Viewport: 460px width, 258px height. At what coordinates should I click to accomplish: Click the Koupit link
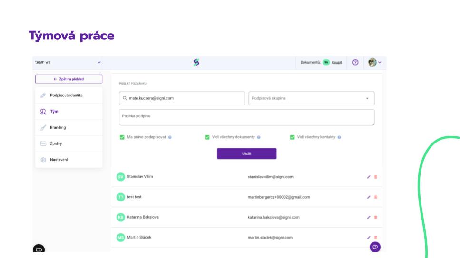pos(337,62)
